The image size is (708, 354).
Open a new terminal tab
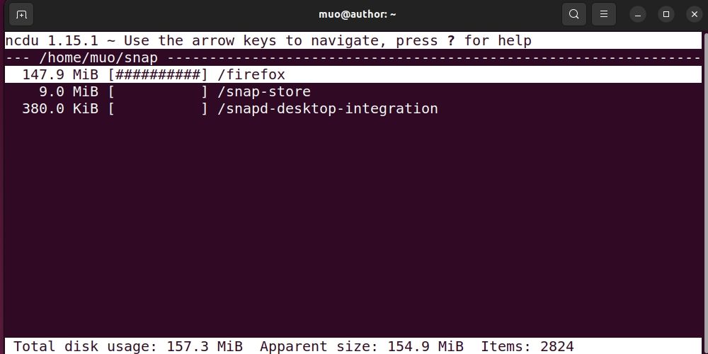[21, 14]
